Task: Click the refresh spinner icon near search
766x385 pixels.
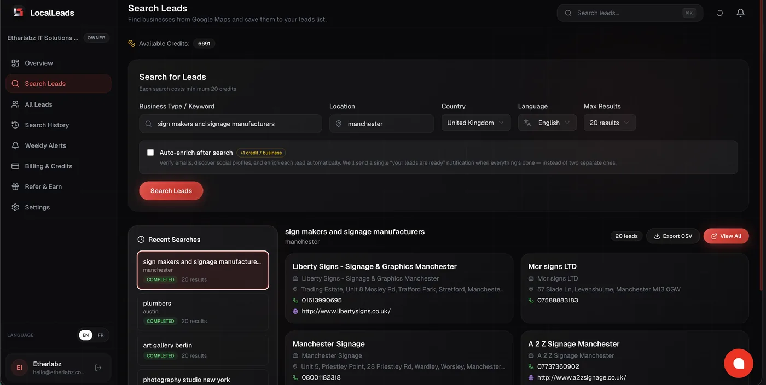Action: tap(719, 13)
